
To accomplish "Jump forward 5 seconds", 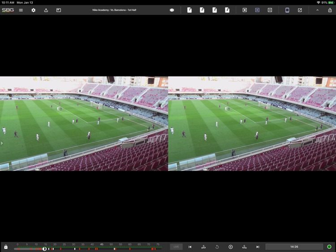I will tap(244, 247).
